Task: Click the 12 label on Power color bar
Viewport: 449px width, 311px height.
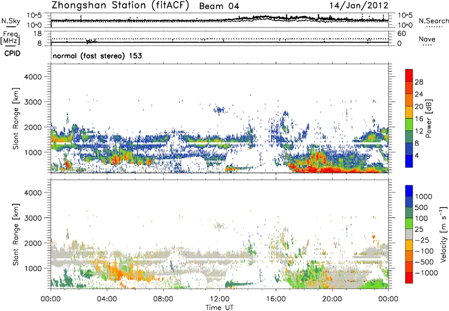Action: pos(419,131)
